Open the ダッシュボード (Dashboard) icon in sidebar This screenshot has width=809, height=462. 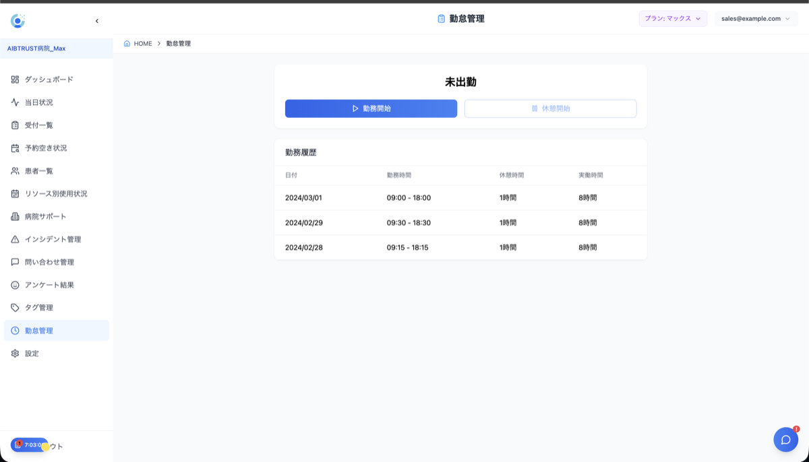click(x=13, y=79)
